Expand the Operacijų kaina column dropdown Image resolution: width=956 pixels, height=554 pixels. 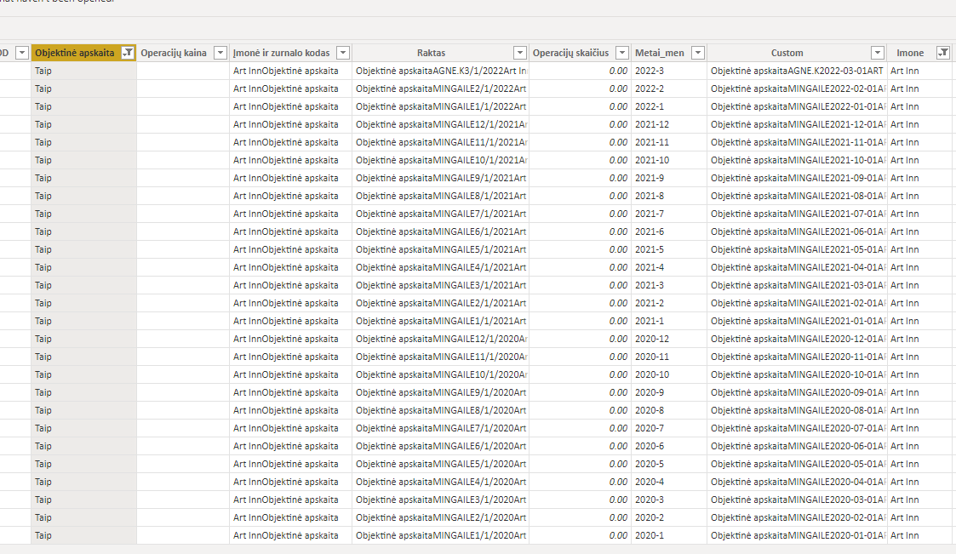[220, 53]
